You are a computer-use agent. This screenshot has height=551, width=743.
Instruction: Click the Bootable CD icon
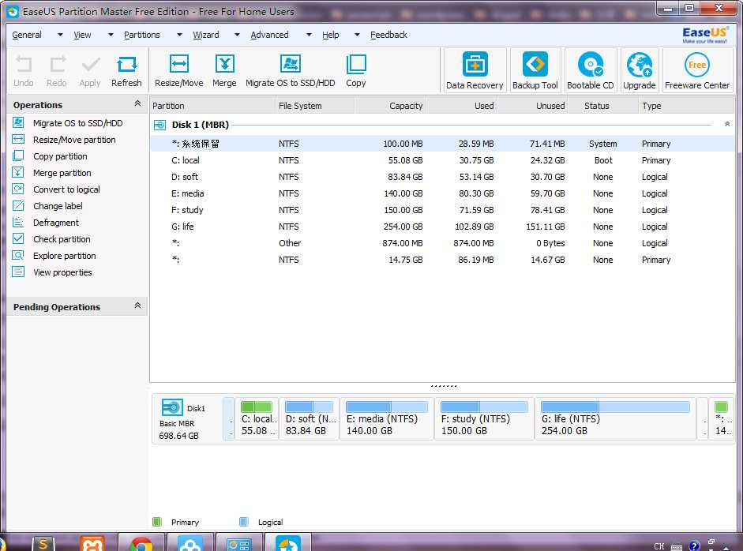tap(590, 71)
